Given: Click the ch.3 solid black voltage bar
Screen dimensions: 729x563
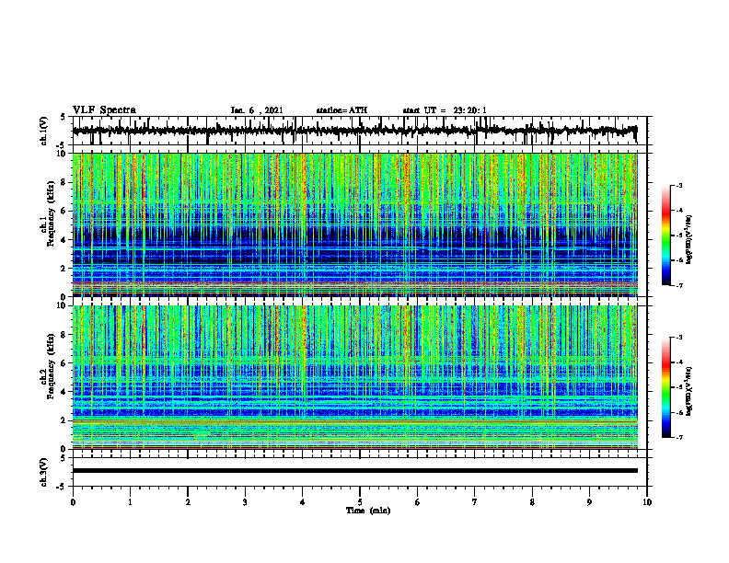Looking at the screenshot, I should coord(354,471).
